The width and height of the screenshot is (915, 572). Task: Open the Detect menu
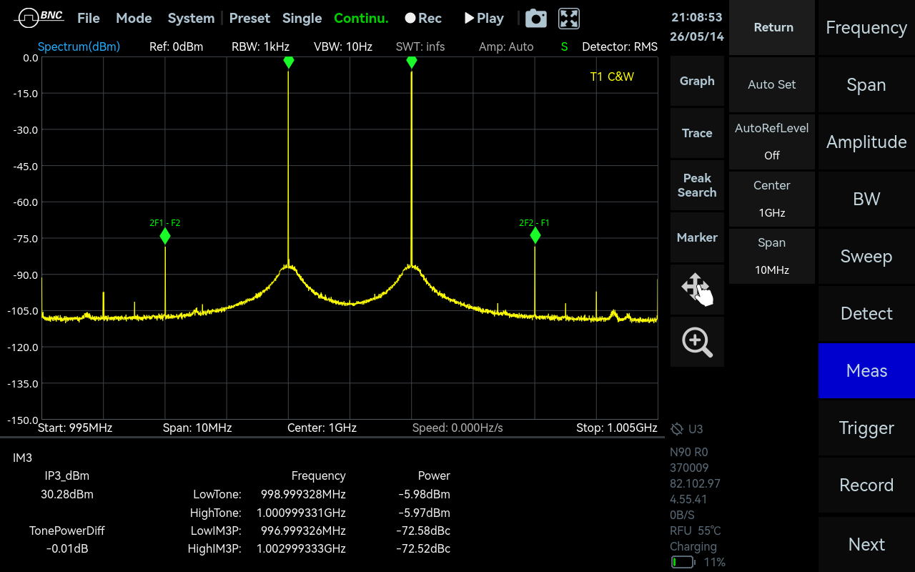coord(866,313)
